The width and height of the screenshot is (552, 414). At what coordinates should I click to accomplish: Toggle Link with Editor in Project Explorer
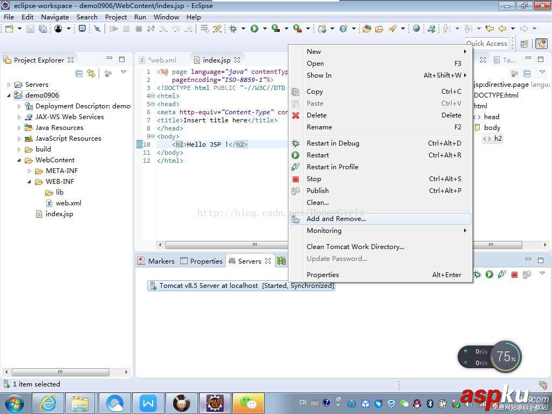click(x=91, y=73)
